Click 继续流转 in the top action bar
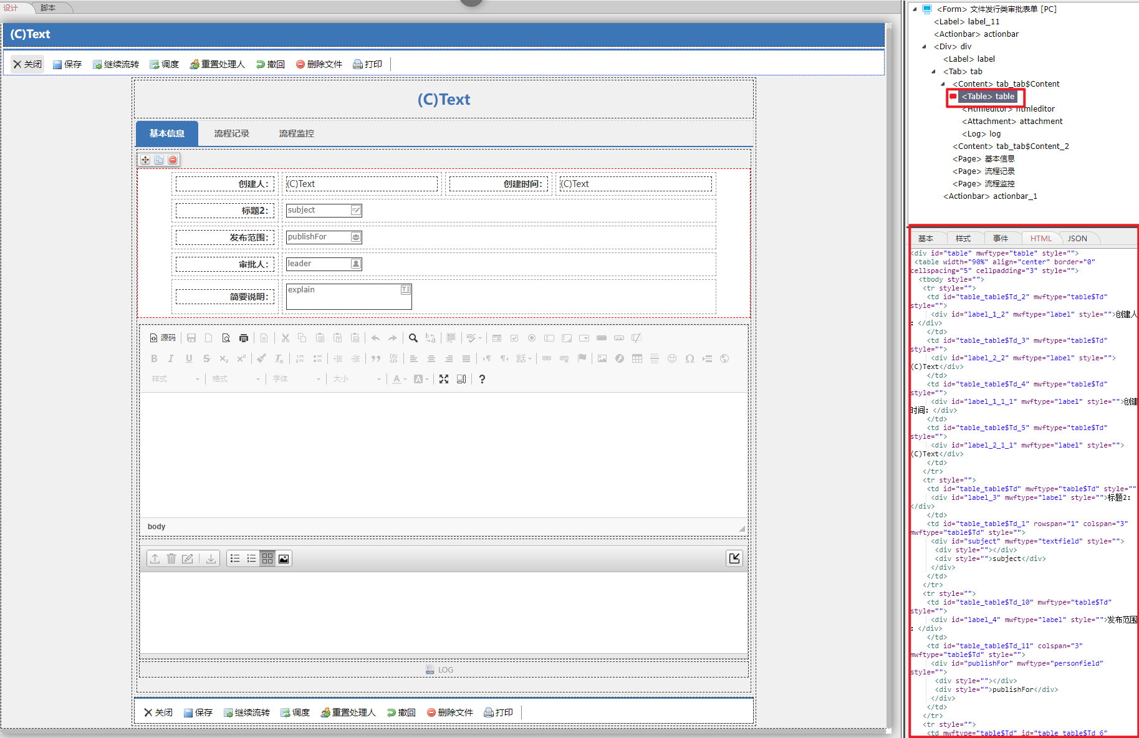The image size is (1139, 738). pyautogui.click(x=116, y=64)
